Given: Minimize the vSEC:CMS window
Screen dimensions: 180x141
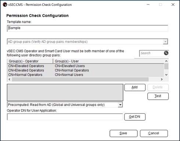Looking at the screenshot, I should click(x=148, y=5).
